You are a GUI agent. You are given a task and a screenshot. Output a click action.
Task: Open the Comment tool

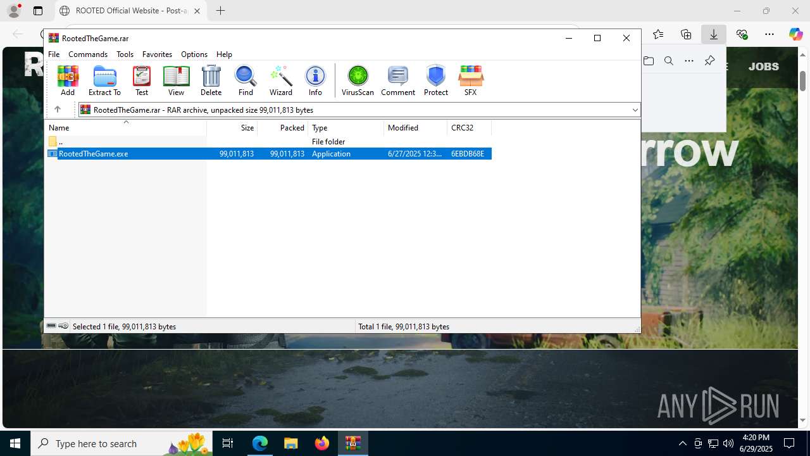click(x=398, y=80)
